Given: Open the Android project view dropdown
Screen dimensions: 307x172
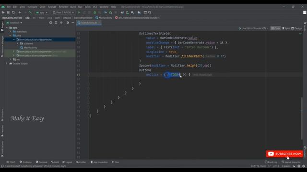Looking at the screenshot, I should click(14, 23).
